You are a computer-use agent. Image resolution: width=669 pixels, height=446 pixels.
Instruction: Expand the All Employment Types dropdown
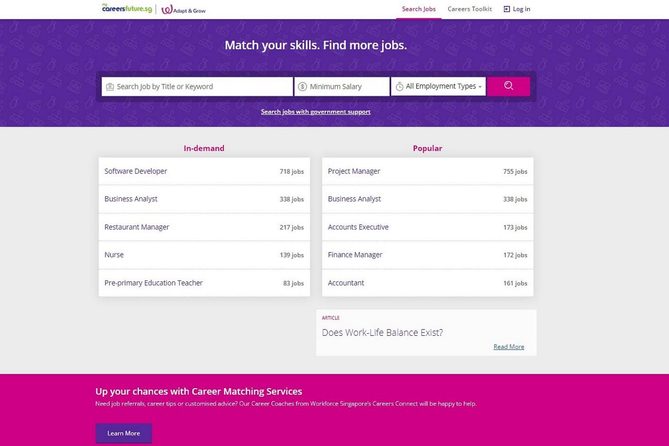tap(443, 86)
